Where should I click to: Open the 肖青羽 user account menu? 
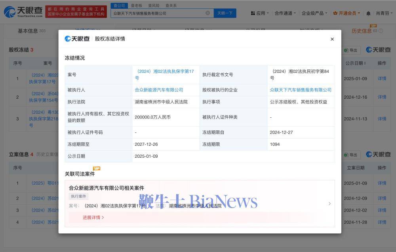click(384, 13)
